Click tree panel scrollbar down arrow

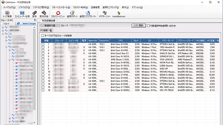click(x=34, y=122)
